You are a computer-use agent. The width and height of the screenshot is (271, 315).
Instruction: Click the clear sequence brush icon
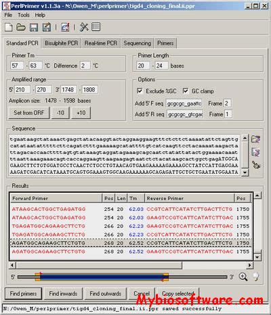[256, 165]
